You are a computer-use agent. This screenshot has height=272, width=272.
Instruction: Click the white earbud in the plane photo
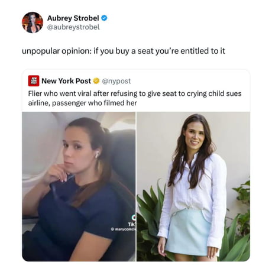[97, 154]
